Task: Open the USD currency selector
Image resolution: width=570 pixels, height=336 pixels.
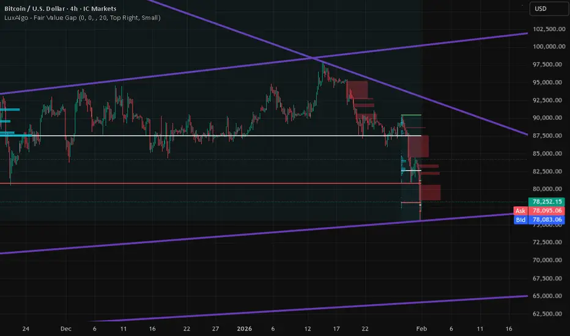Action: pyautogui.click(x=549, y=9)
